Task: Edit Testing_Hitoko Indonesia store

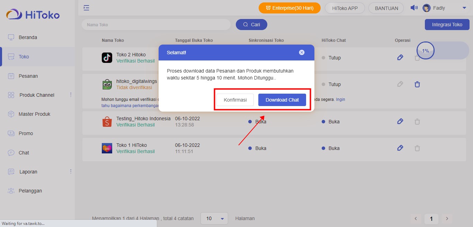Action: tap(400, 121)
